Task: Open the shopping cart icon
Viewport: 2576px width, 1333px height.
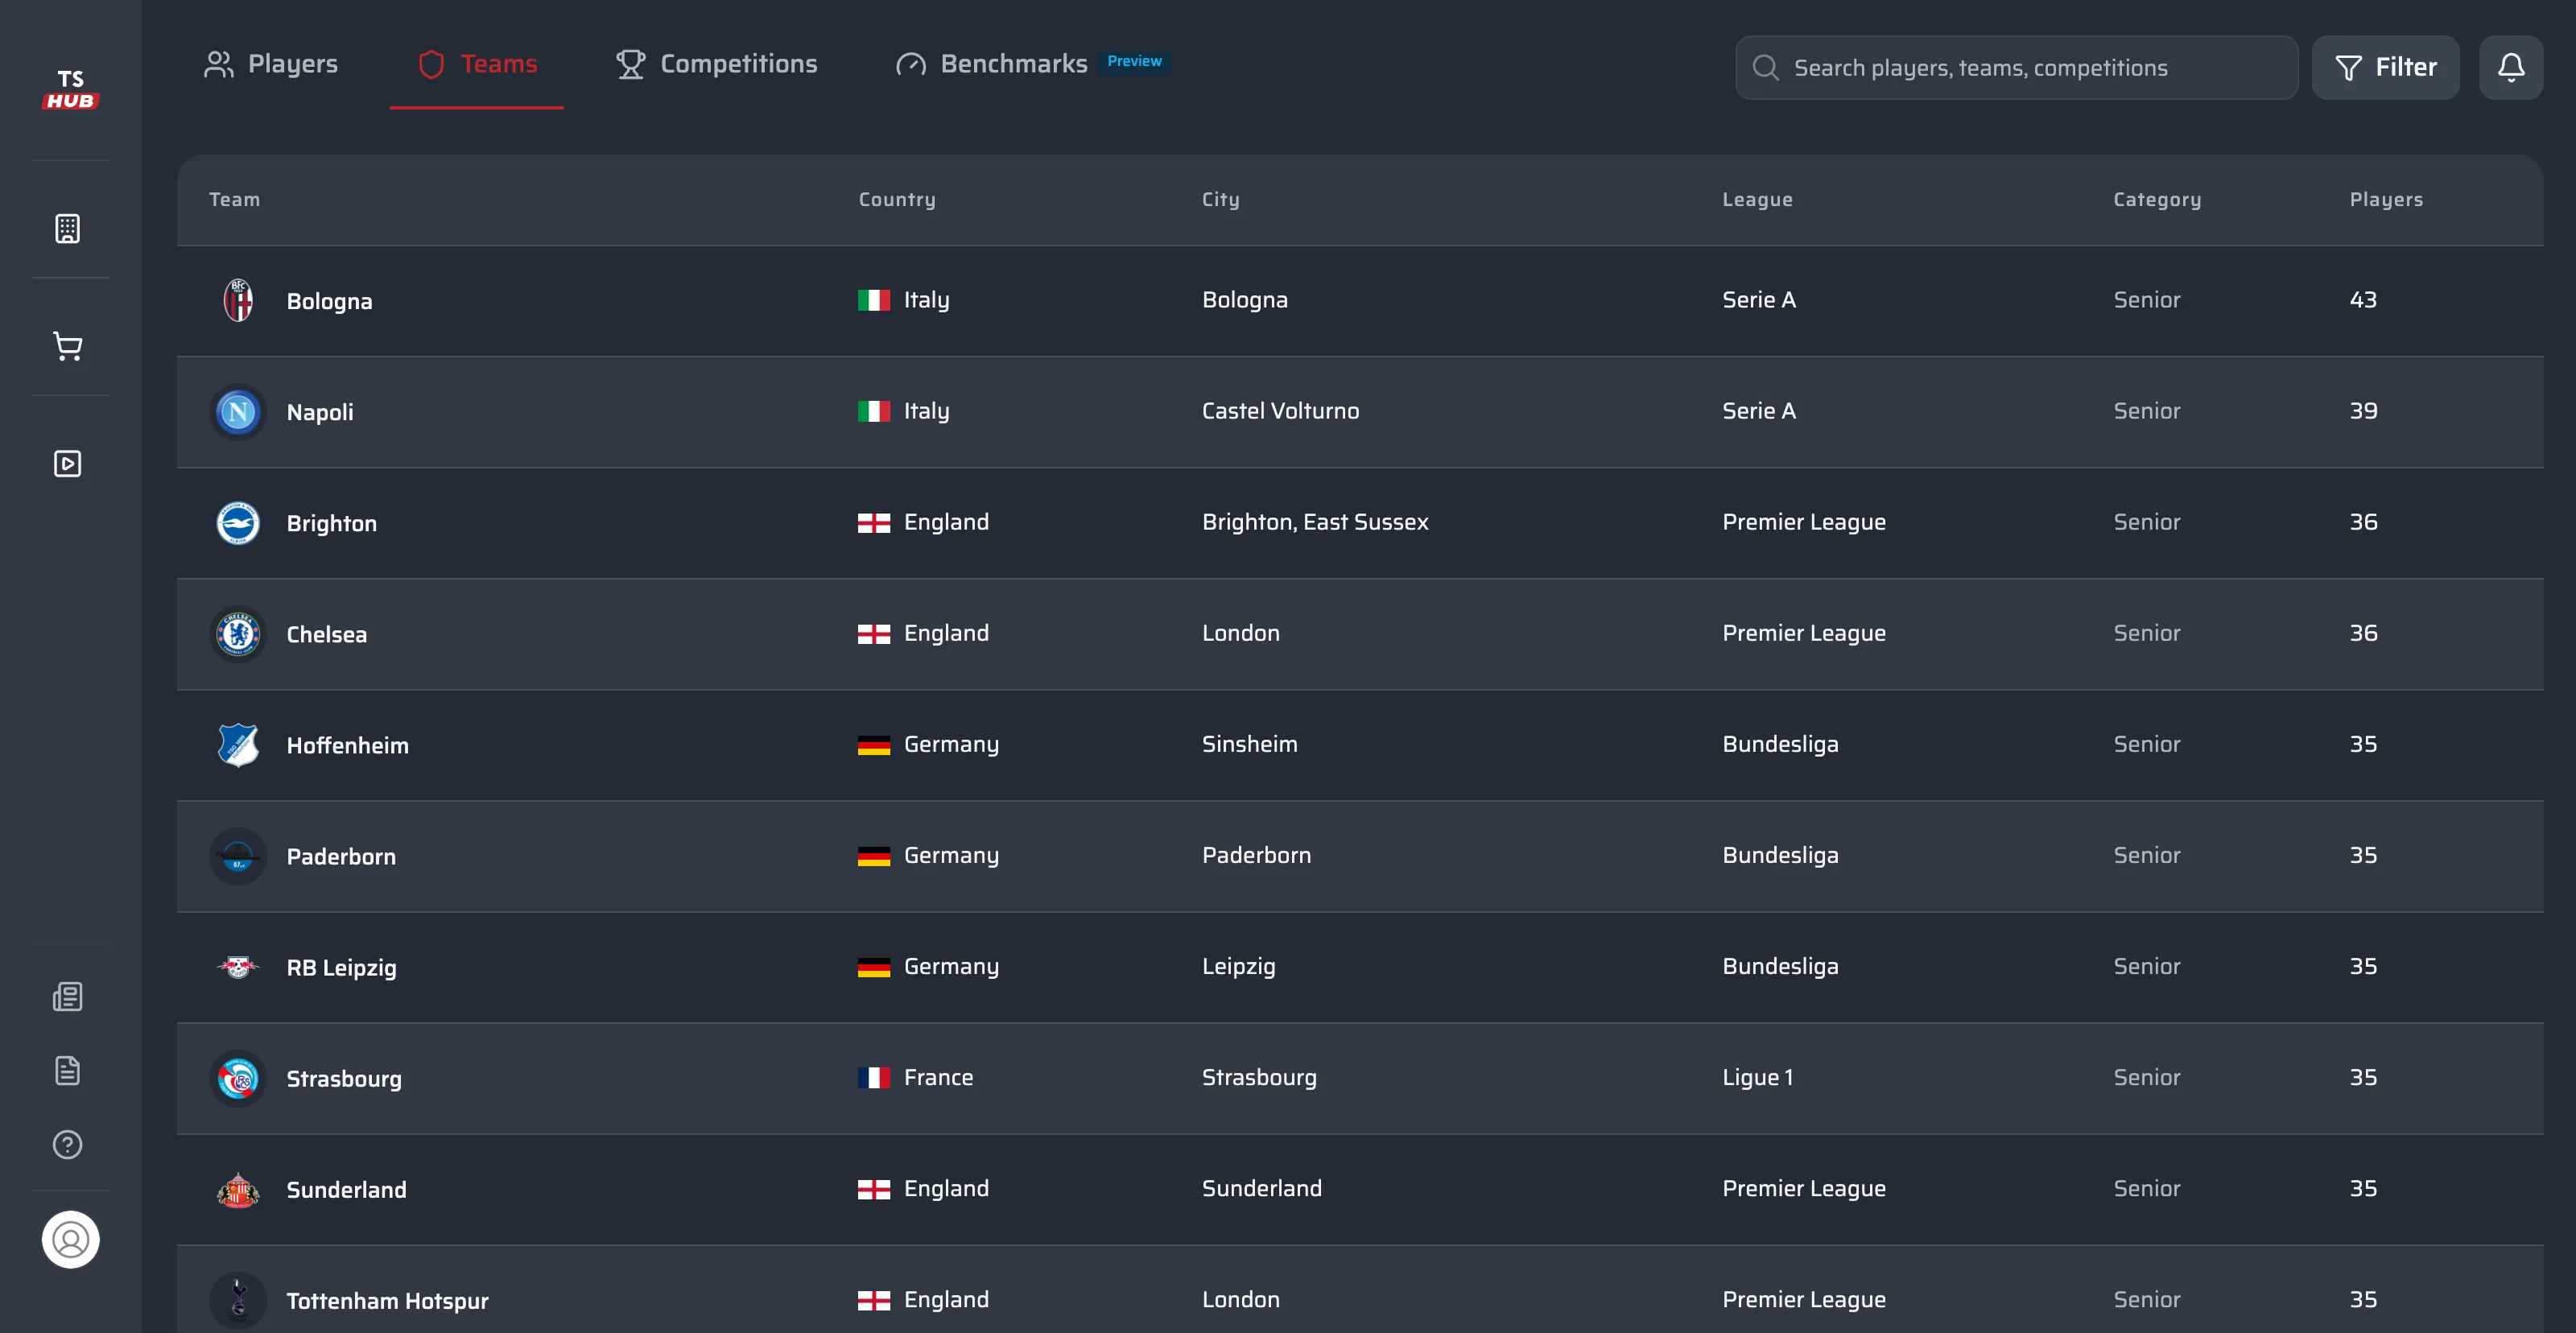Action: tap(67, 346)
